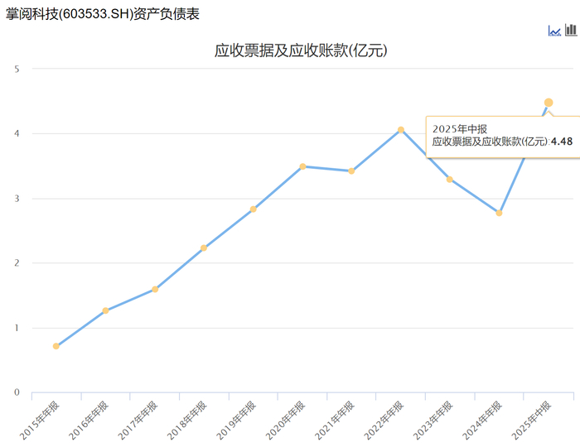Click the y-axis label 0
The image size is (580, 447).
17,392
